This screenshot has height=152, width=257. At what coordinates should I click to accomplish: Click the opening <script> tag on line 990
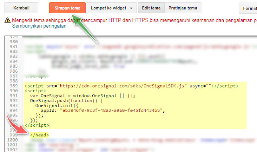[x=35, y=91]
